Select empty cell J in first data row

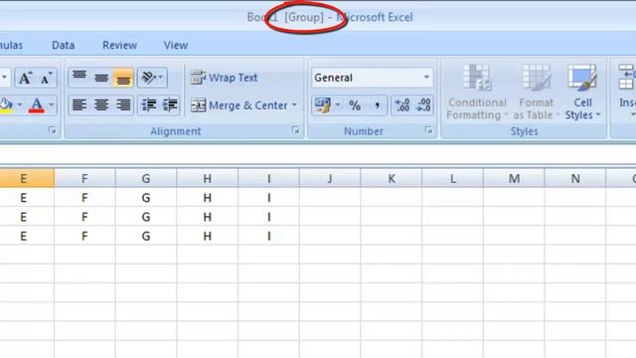[x=330, y=198]
